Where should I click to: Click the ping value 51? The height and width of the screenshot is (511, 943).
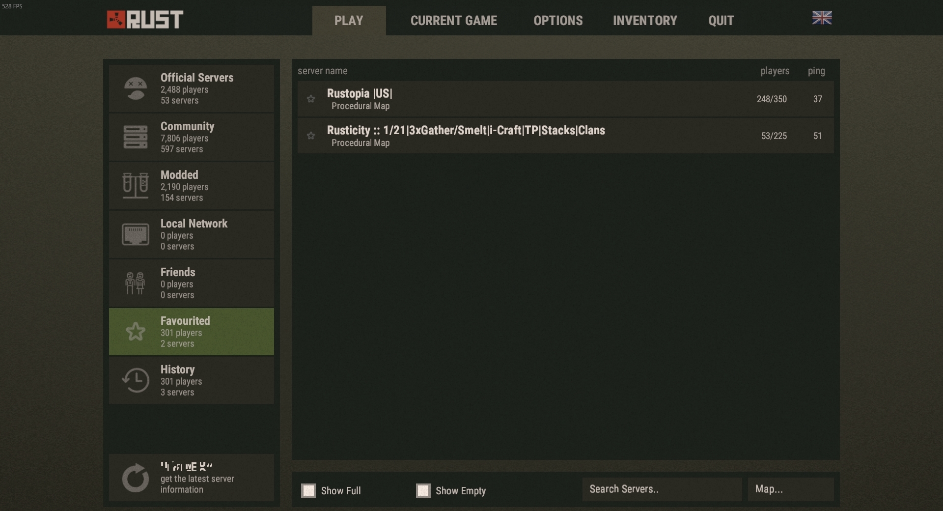pos(817,136)
